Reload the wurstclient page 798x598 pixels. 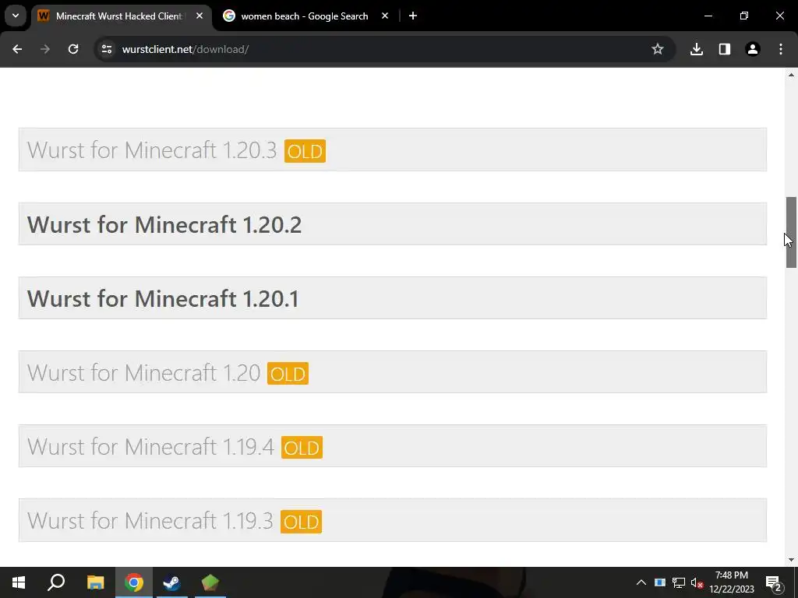click(x=73, y=49)
